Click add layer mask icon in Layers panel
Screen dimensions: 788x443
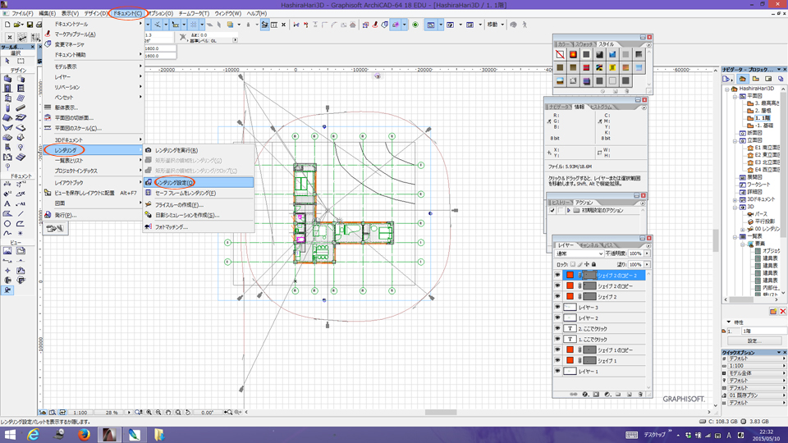tap(596, 395)
